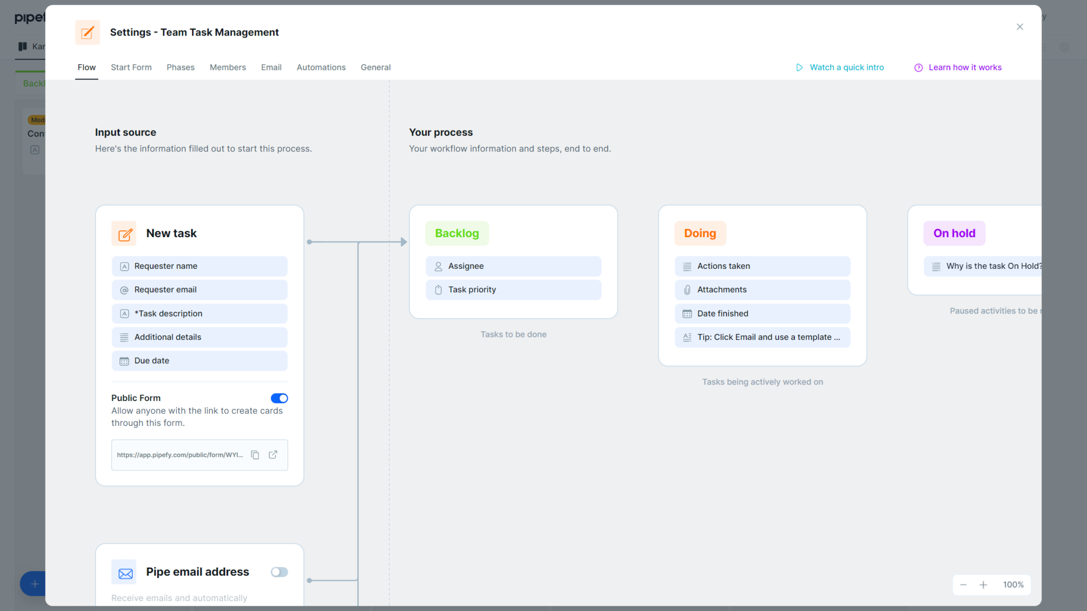Image resolution: width=1087 pixels, height=611 pixels.
Task: Click the envelope icon on Pipe email address
Action: pyautogui.click(x=124, y=572)
